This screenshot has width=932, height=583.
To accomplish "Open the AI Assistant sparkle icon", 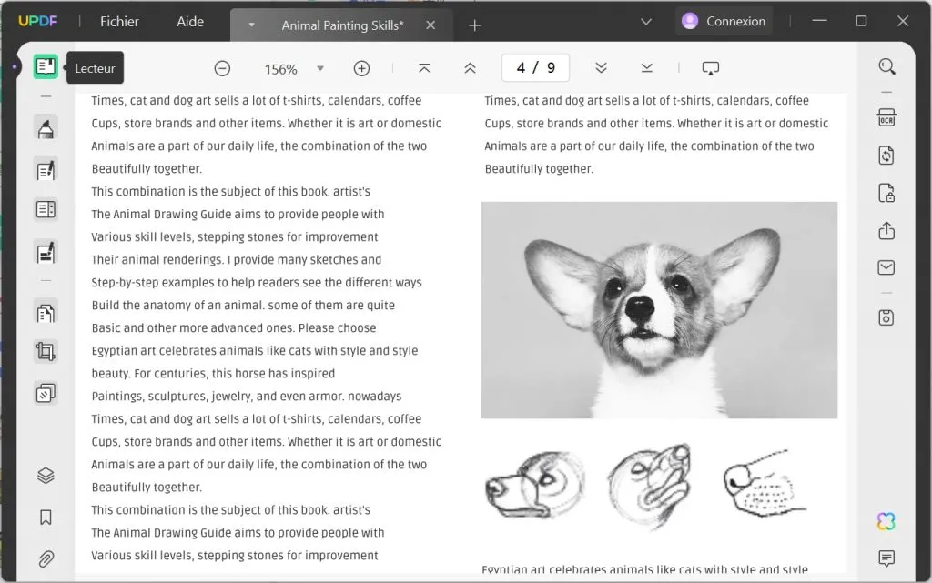I will (x=887, y=518).
